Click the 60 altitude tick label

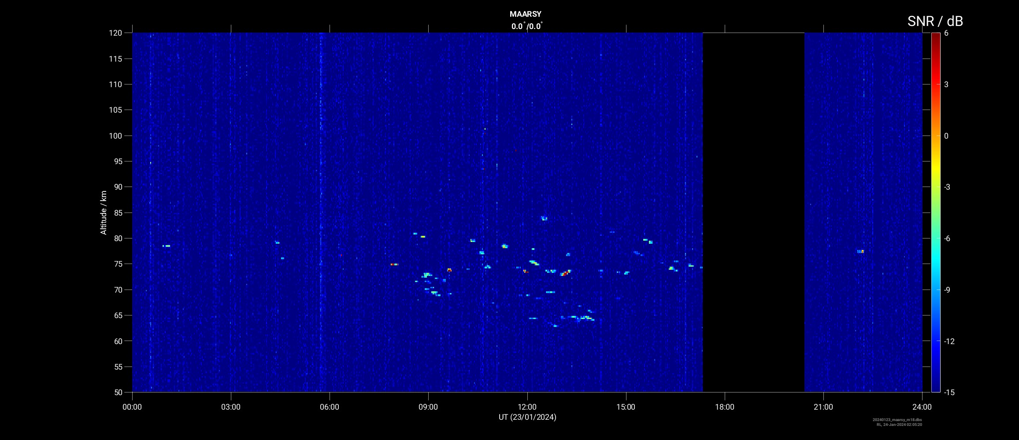click(x=117, y=341)
